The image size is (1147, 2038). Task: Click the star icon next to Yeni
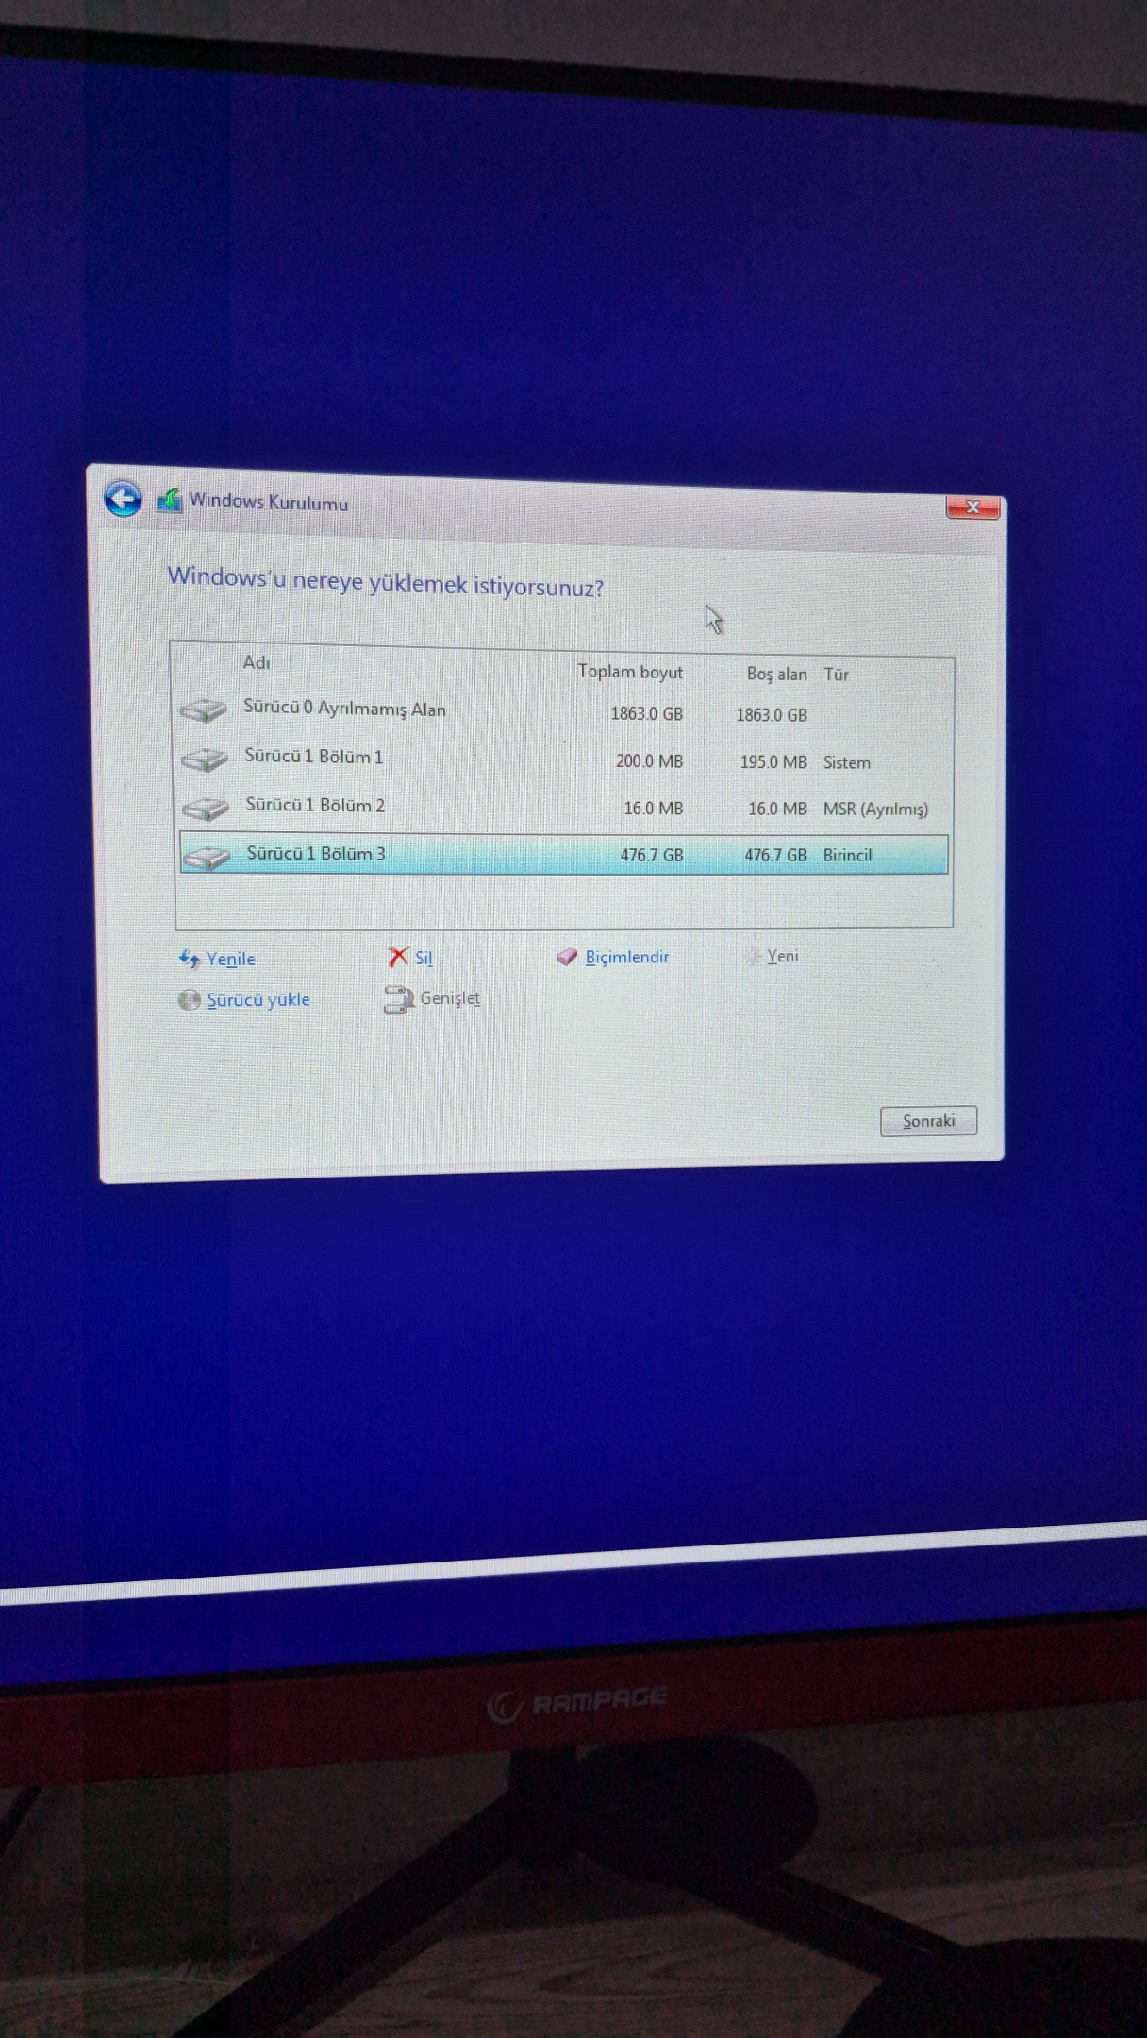pyautogui.click(x=752, y=957)
